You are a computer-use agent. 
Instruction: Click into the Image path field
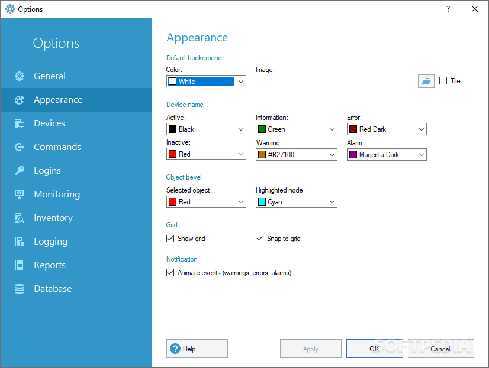click(x=335, y=82)
